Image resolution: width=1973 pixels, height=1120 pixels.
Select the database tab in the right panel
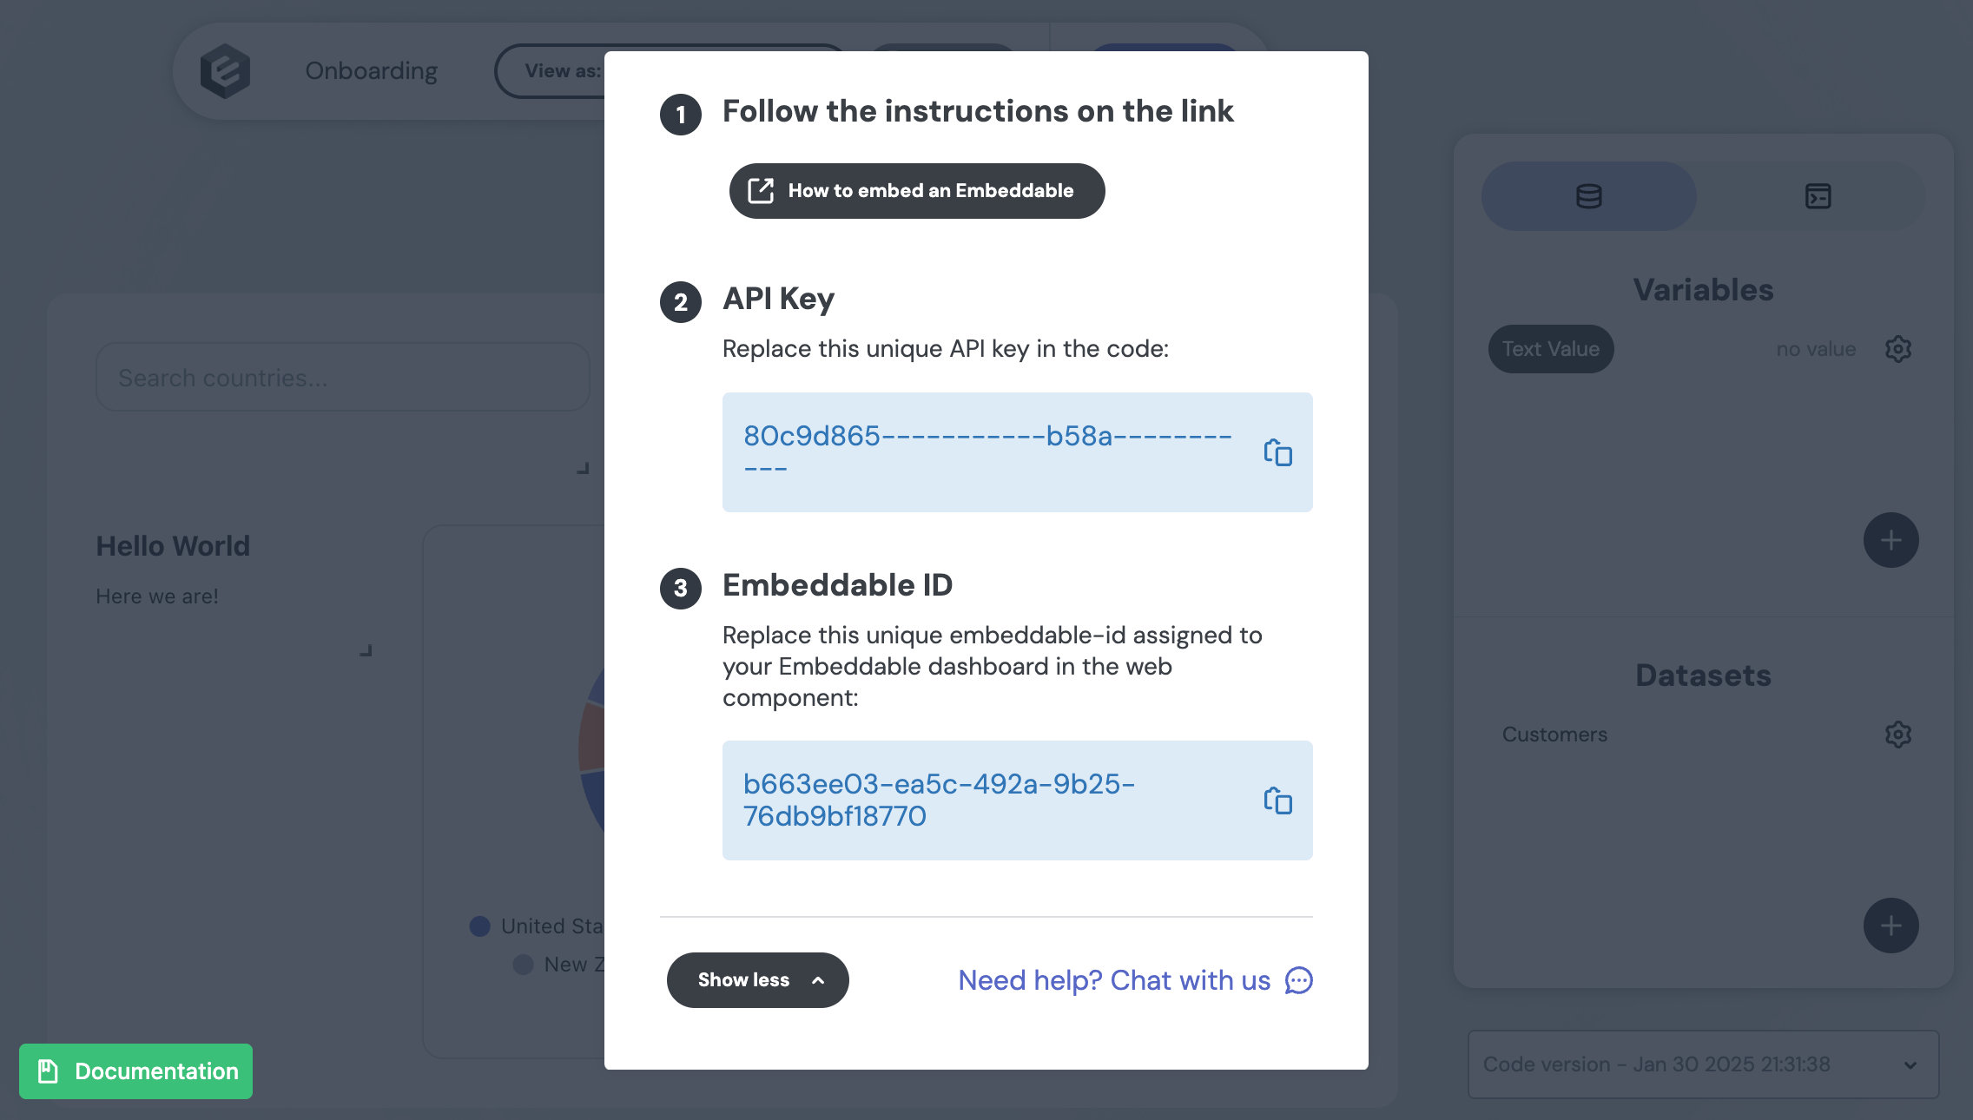[1587, 196]
